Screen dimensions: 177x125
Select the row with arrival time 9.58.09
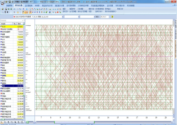[x=12, y=76]
